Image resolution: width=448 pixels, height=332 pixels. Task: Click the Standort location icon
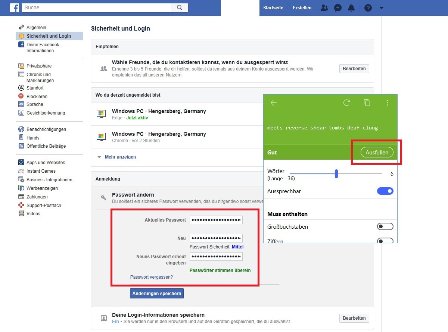click(x=21, y=88)
